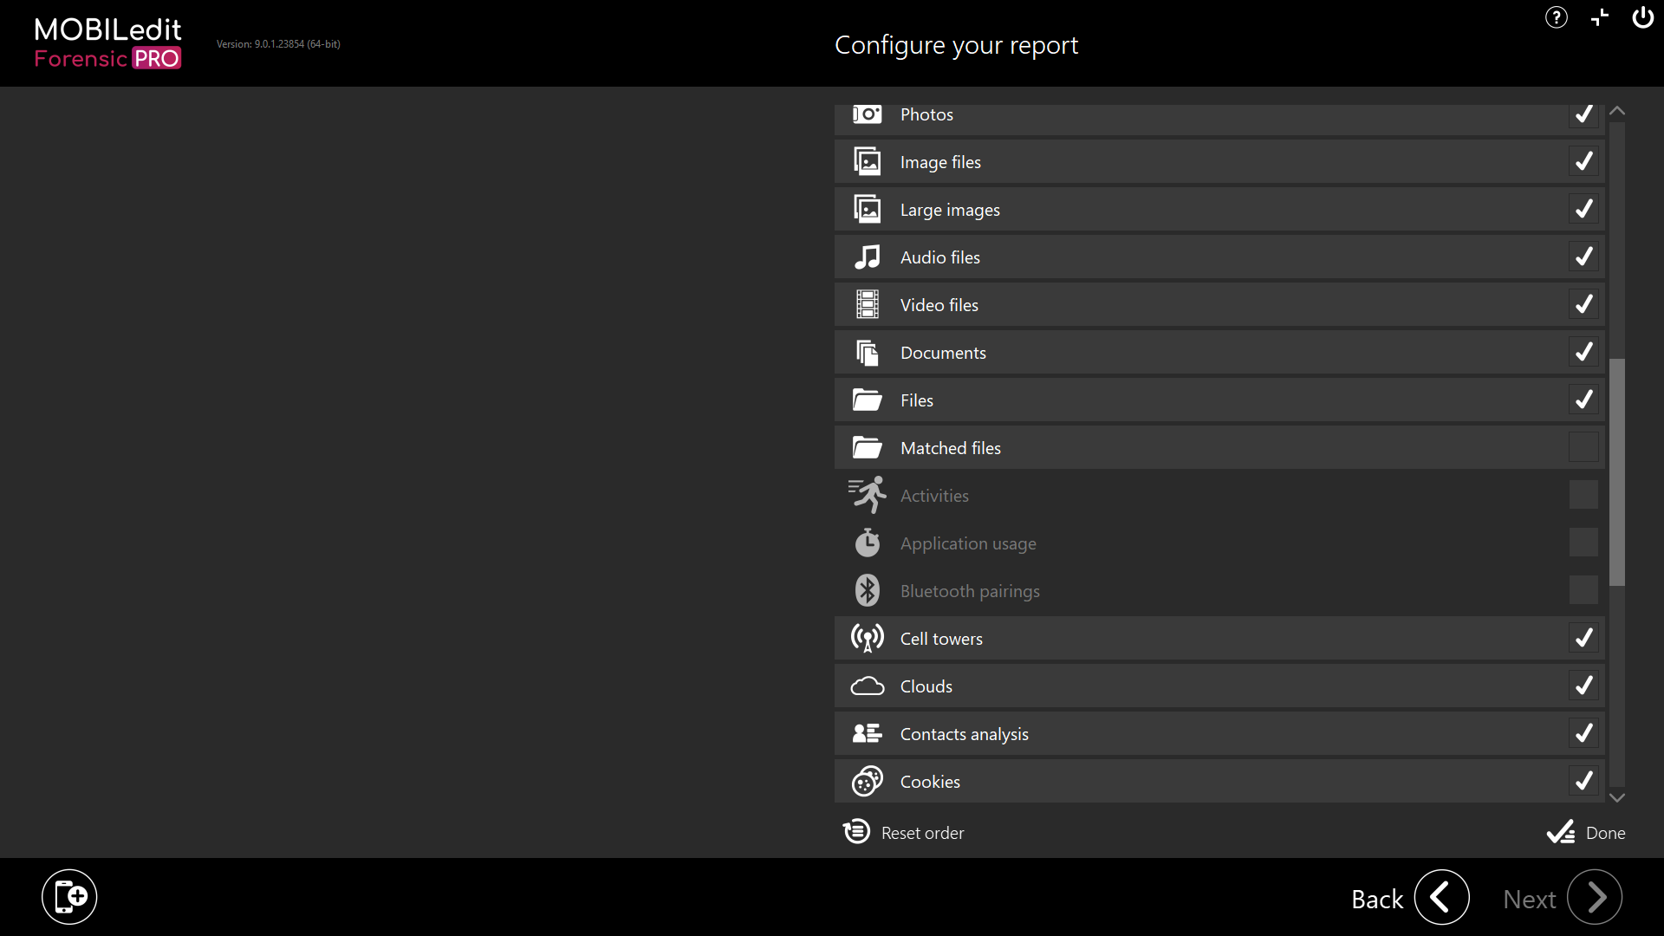This screenshot has width=1664, height=936.
Task: Enable the Matched files checkbox
Action: [1583, 448]
